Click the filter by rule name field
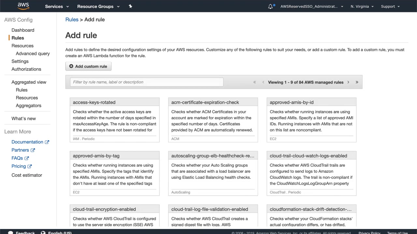Screen dimensions: 417x234 [147, 82]
